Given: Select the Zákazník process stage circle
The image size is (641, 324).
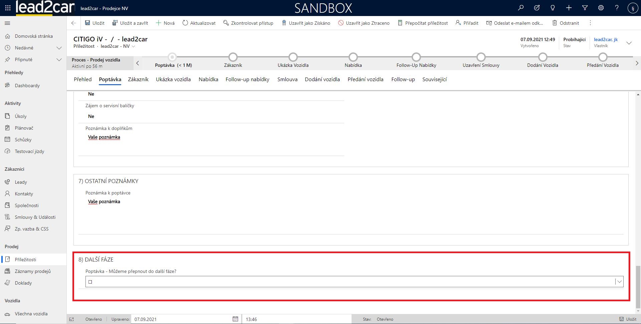Looking at the screenshot, I should point(233,57).
